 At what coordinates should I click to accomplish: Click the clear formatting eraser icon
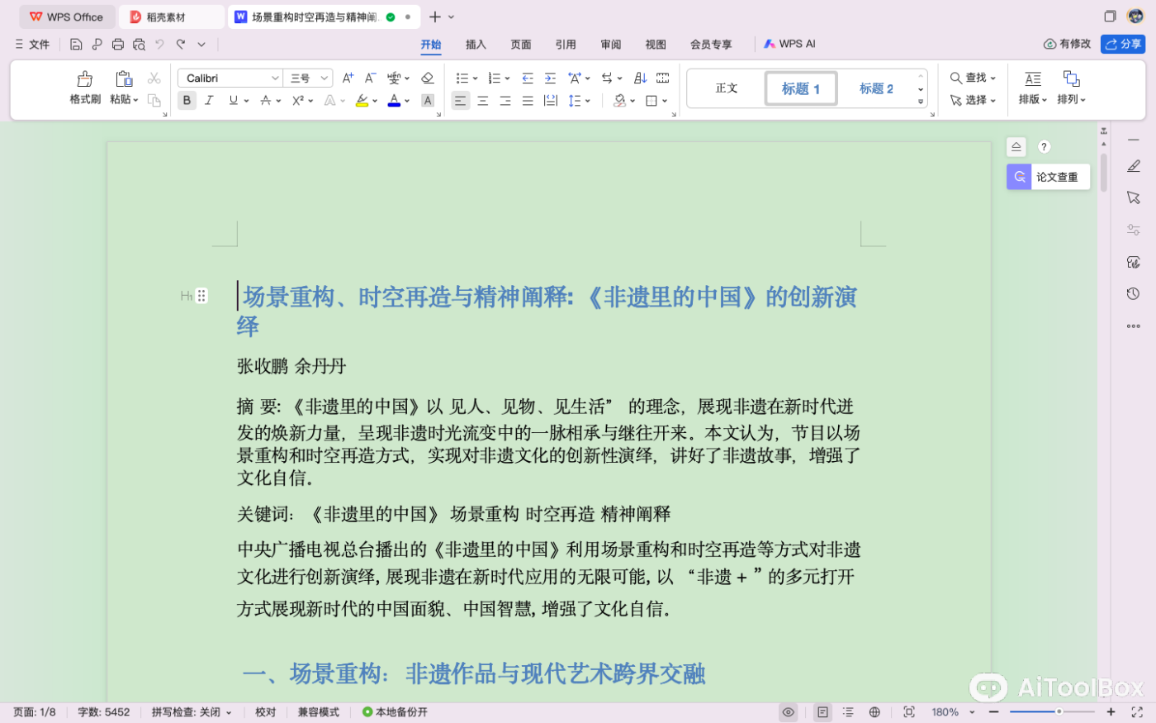coord(429,77)
